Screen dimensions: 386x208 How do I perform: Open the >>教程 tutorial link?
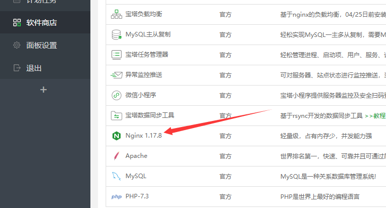click(x=375, y=115)
